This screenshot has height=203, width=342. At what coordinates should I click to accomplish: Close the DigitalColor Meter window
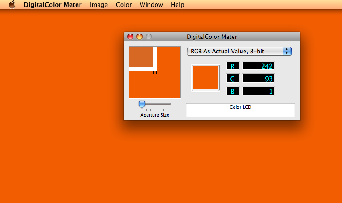(x=130, y=37)
